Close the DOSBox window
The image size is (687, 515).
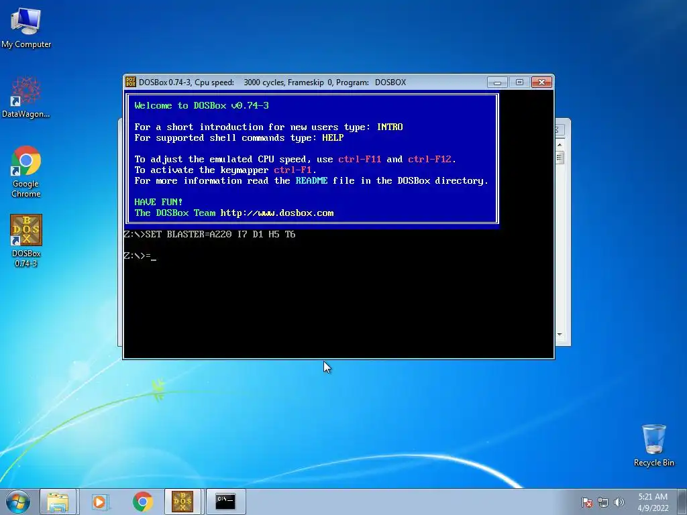[541, 82]
